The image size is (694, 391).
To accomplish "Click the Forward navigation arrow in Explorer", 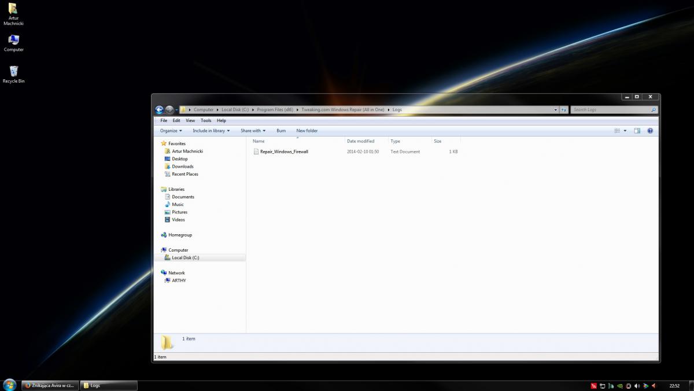I will 169,109.
